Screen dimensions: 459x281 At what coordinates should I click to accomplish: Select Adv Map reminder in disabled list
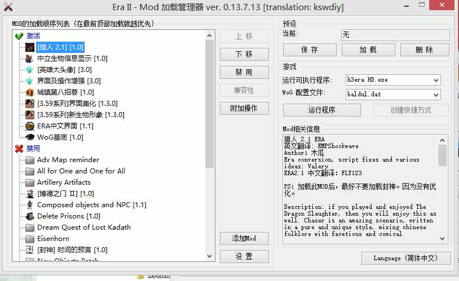(68, 160)
